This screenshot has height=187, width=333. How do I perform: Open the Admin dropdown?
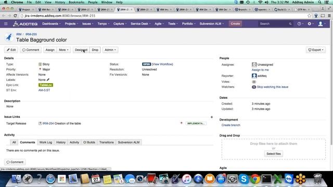[x=110, y=50]
